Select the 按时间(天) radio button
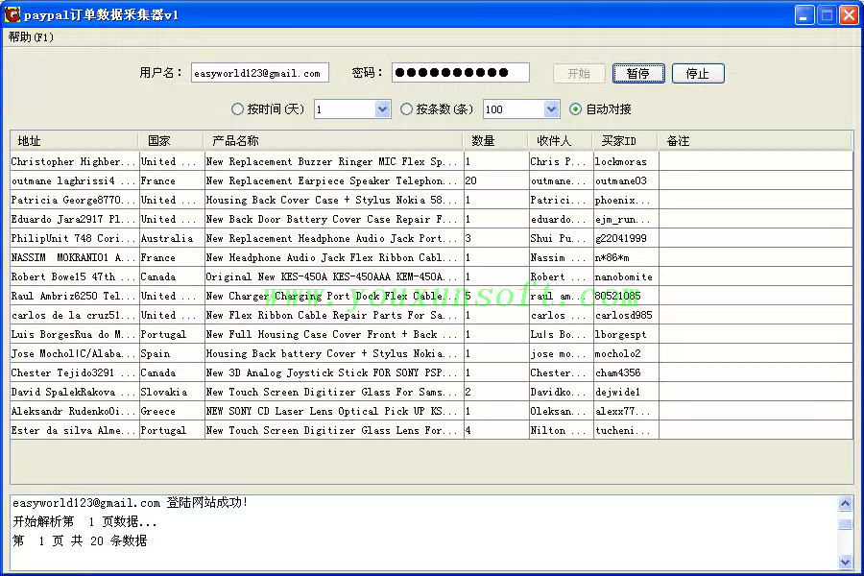The width and height of the screenshot is (864, 576). (x=237, y=109)
